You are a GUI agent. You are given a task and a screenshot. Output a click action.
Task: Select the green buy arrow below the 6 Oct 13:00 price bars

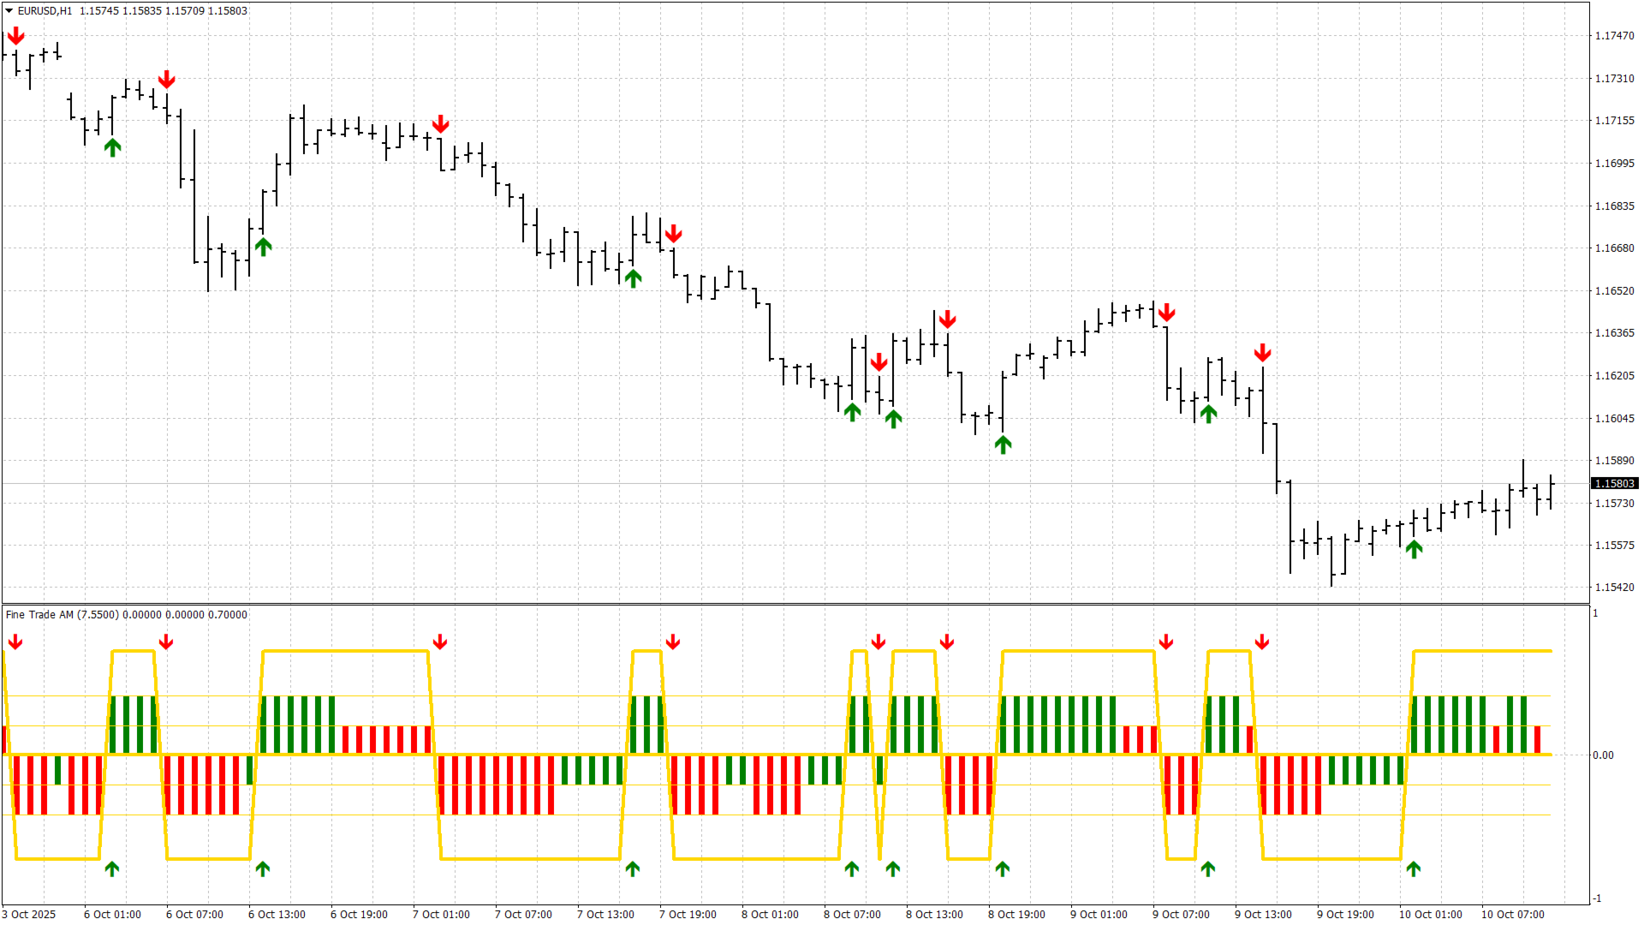263,247
